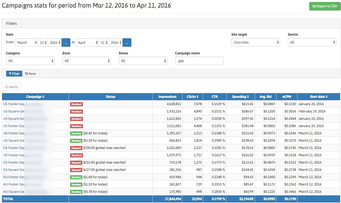The width and height of the screenshot is (341, 203).
Task: Open the Site target dropdown
Action: point(255,42)
